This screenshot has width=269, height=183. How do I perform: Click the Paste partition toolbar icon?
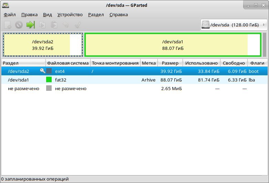pos(54,25)
